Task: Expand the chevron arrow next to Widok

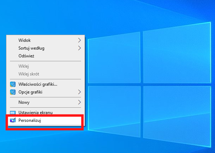Action: click(79, 40)
